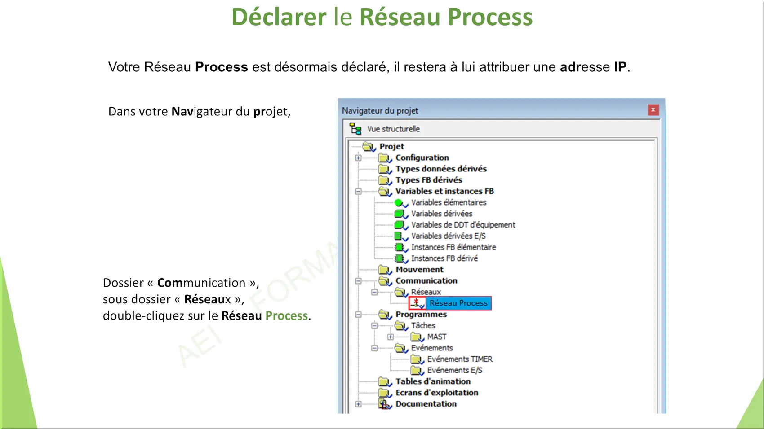The image size is (764, 429).
Task: Click the Types données dérivés folder icon
Action: pyautogui.click(x=385, y=169)
